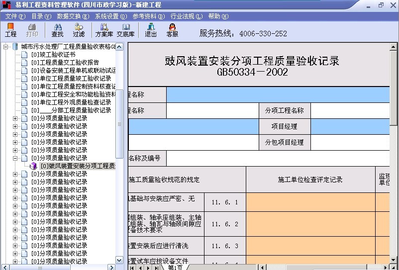Click the 工程 project toolbar icon

tap(10, 30)
